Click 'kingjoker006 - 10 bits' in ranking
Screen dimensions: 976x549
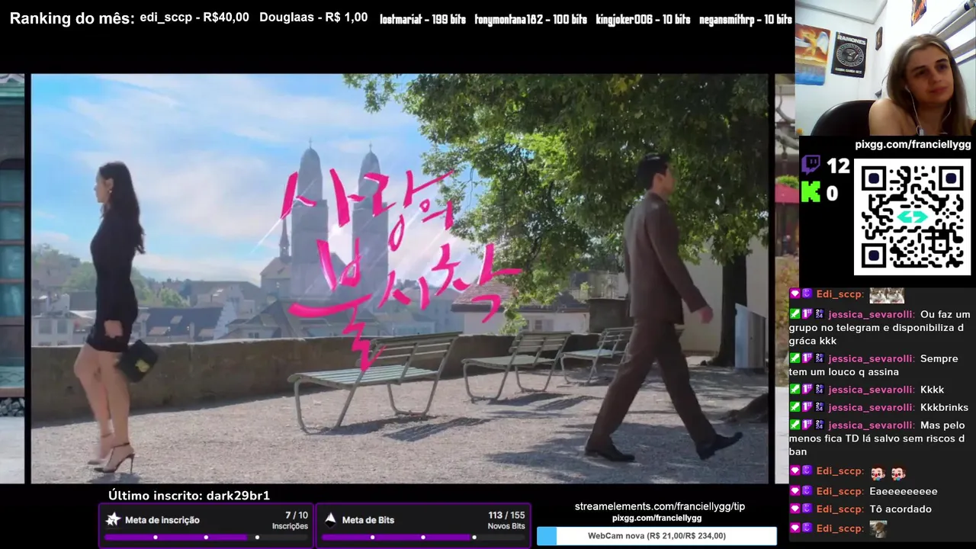click(643, 19)
